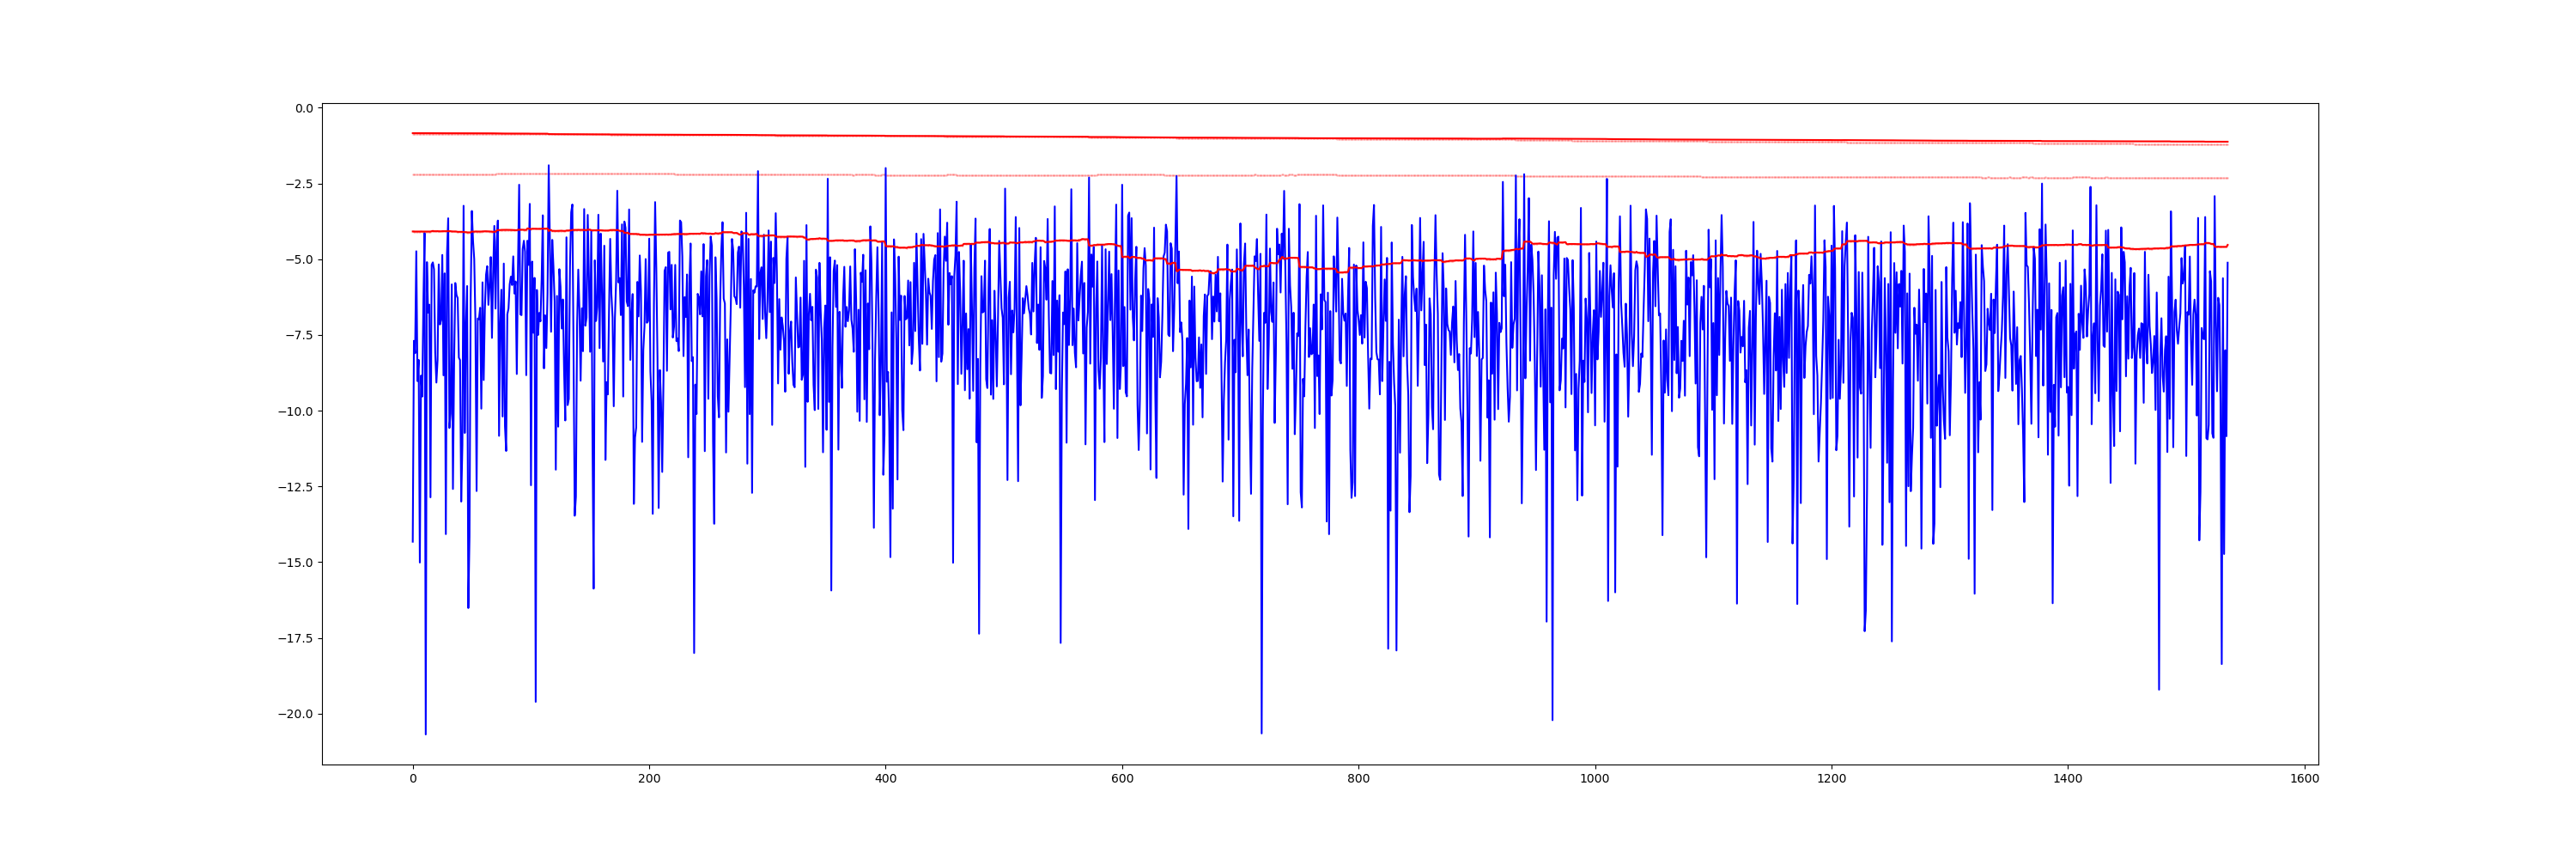
Task: Click the y-axis label 0.0
Action: click(303, 109)
